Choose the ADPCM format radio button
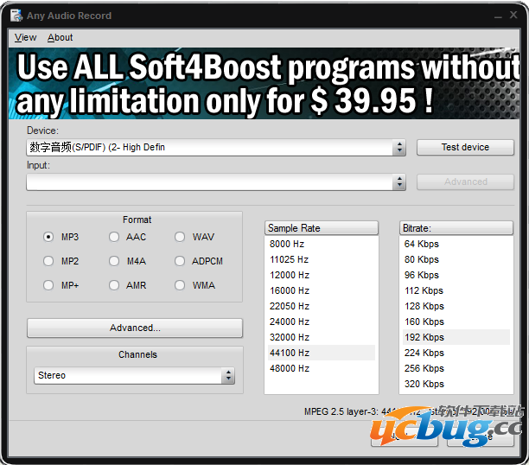529x465 pixels. pos(180,261)
